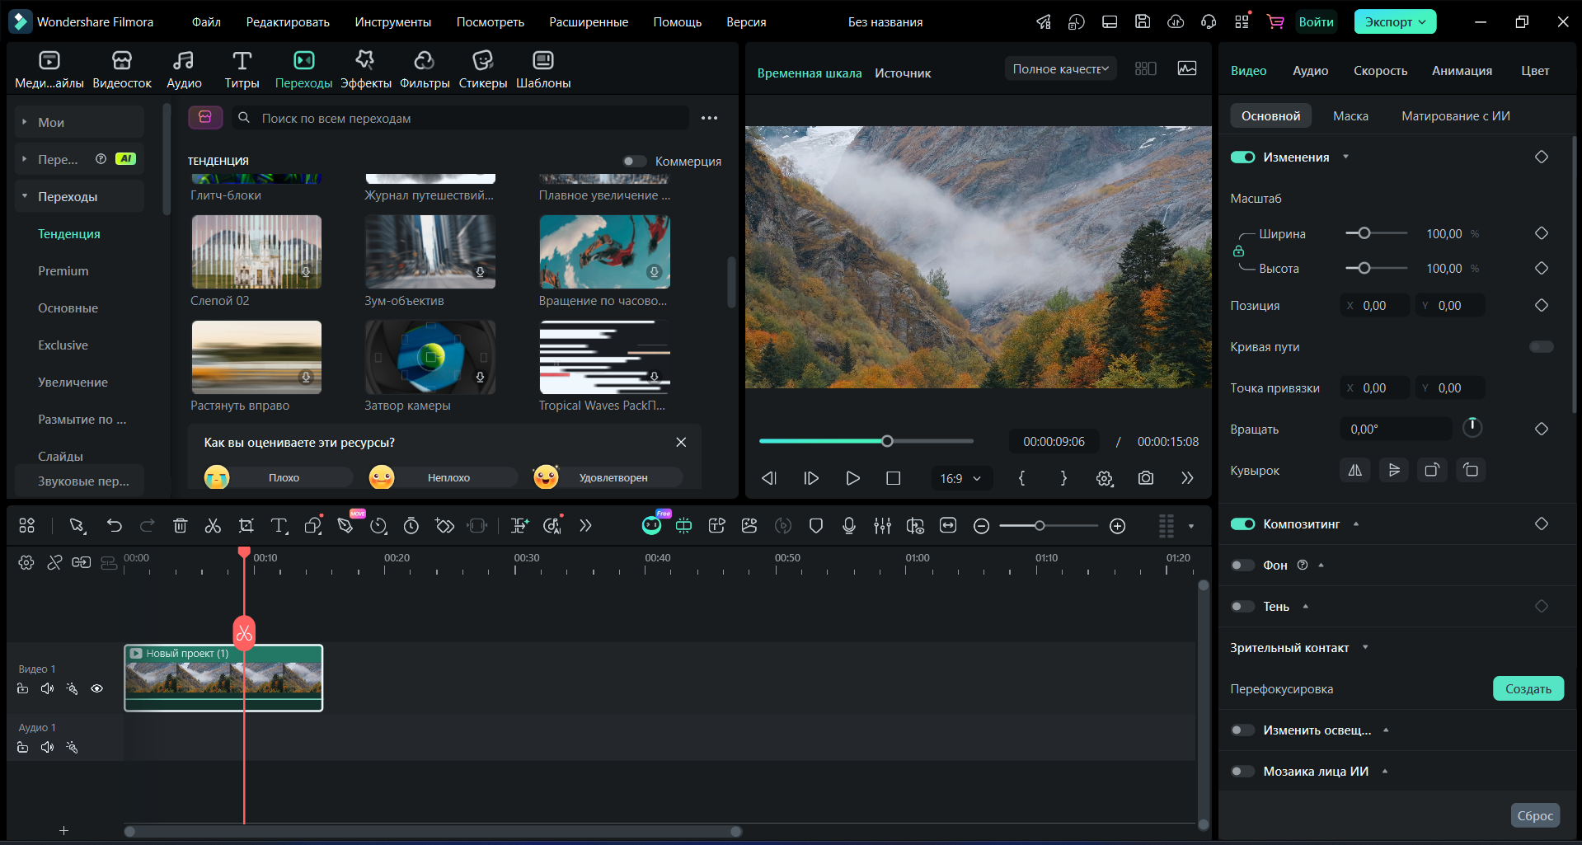Click the Ширина scale slider handle
The width and height of the screenshot is (1582, 845).
coord(1364,233)
